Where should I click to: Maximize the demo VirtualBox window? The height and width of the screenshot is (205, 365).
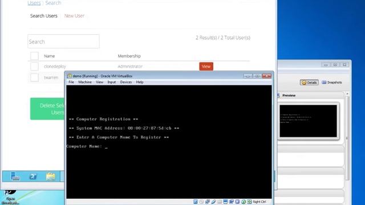(257, 76)
